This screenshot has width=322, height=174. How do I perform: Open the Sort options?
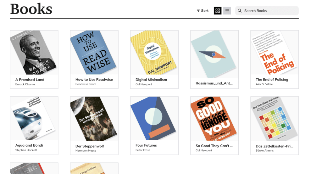(x=203, y=11)
